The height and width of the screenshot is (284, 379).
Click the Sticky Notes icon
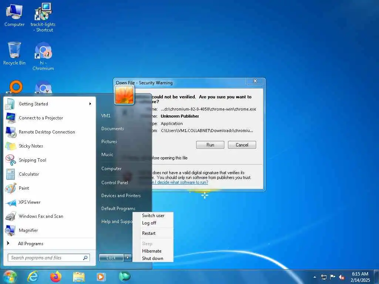click(11, 146)
